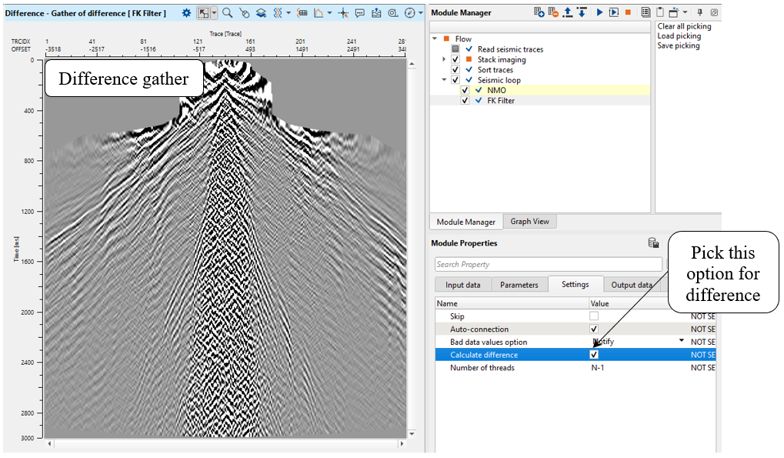Click Clear all picking
Screen dimensions: 784x458
(684, 26)
